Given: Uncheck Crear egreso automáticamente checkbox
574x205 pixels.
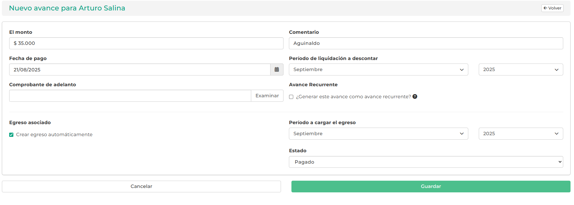Looking at the screenshot, I should point(11,135).
